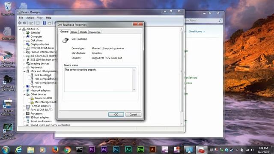Expand the Imaging devices tree node
This screenshot has height=154, width=274.
click(24, 64)
